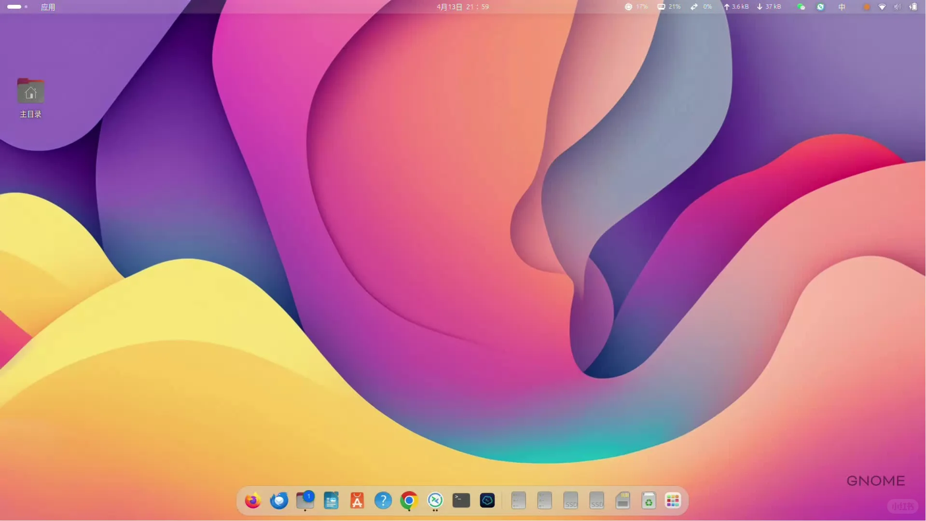Launch Firefox from the dock

(252, 501)
